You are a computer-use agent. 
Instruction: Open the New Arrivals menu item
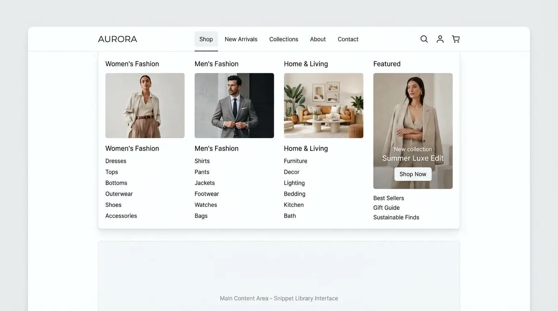(x=241, y=39)
